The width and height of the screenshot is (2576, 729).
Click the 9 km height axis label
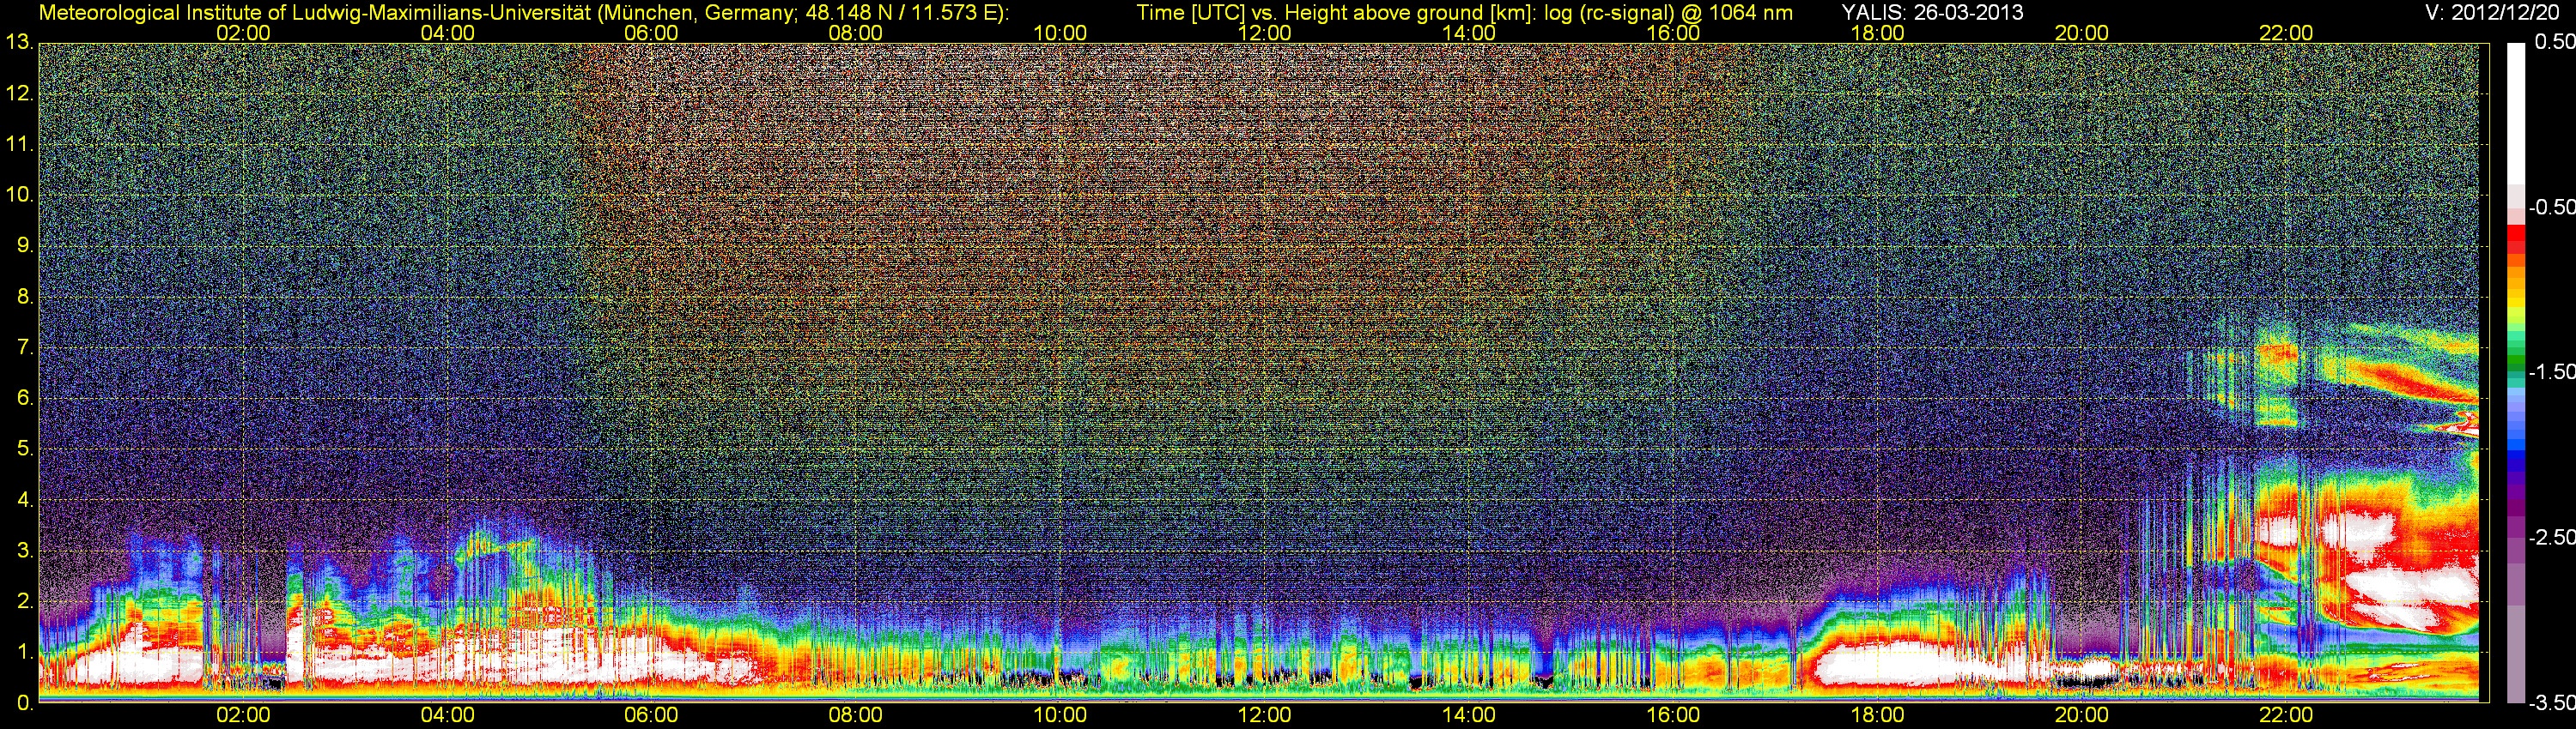click(24, 245)
